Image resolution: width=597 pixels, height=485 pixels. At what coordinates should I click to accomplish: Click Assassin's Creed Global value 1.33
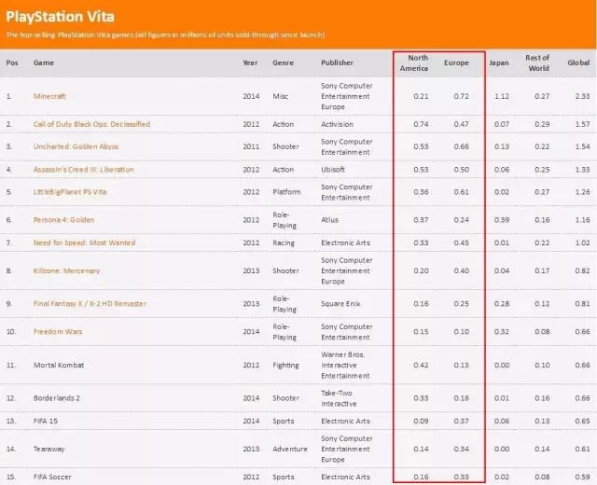coord(582,170)
